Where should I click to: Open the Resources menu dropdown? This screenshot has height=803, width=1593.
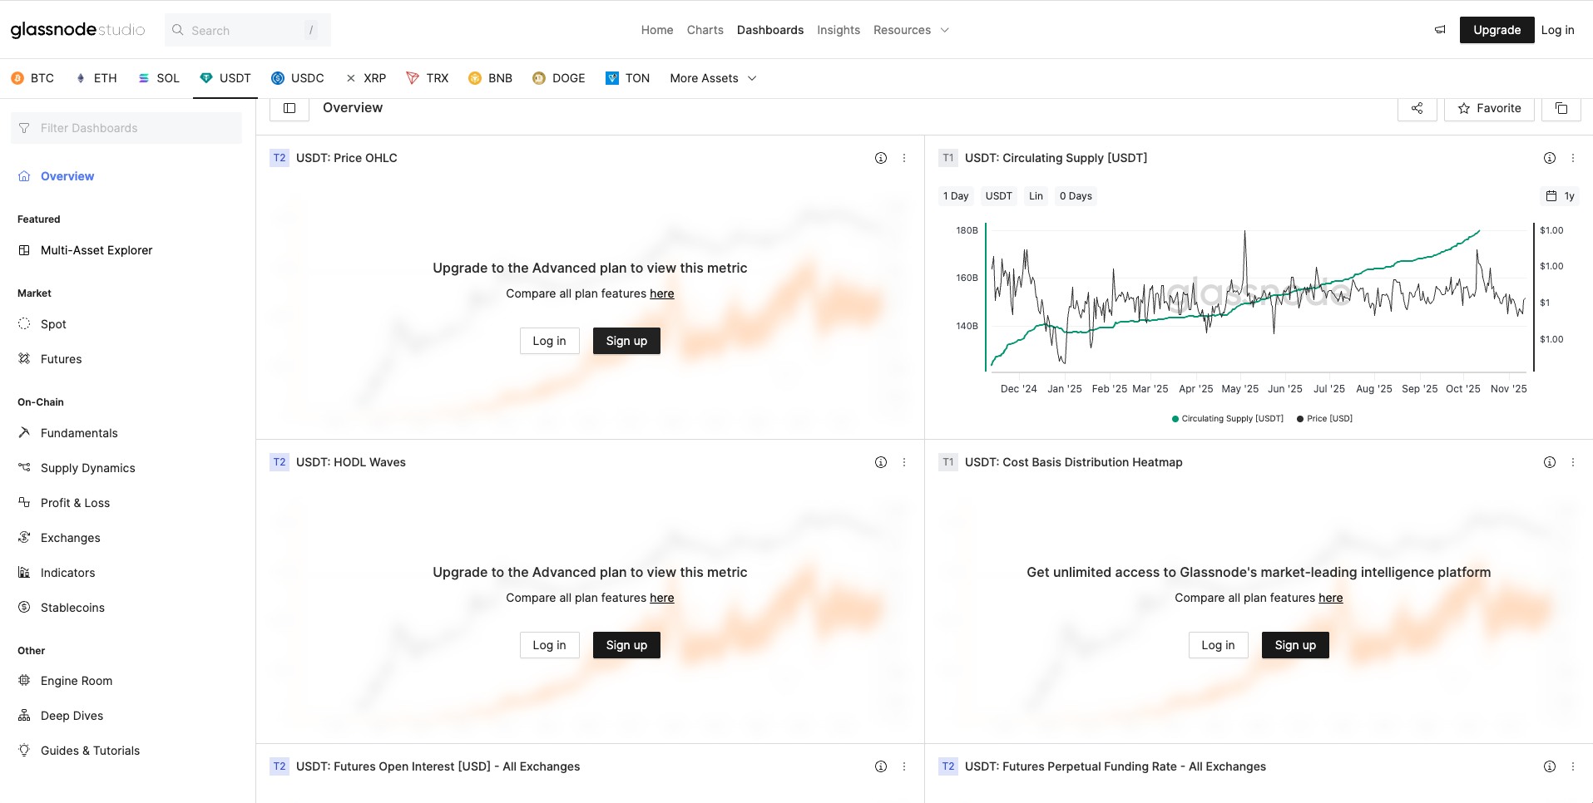[910, 30]
